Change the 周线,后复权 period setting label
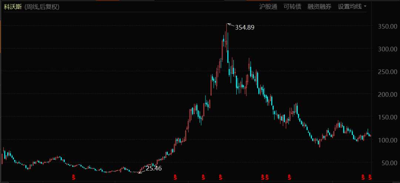400x183 pixels. [42, 7]
